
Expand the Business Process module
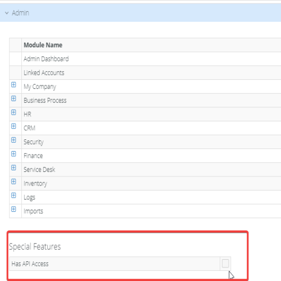click(x=13, y=98)
